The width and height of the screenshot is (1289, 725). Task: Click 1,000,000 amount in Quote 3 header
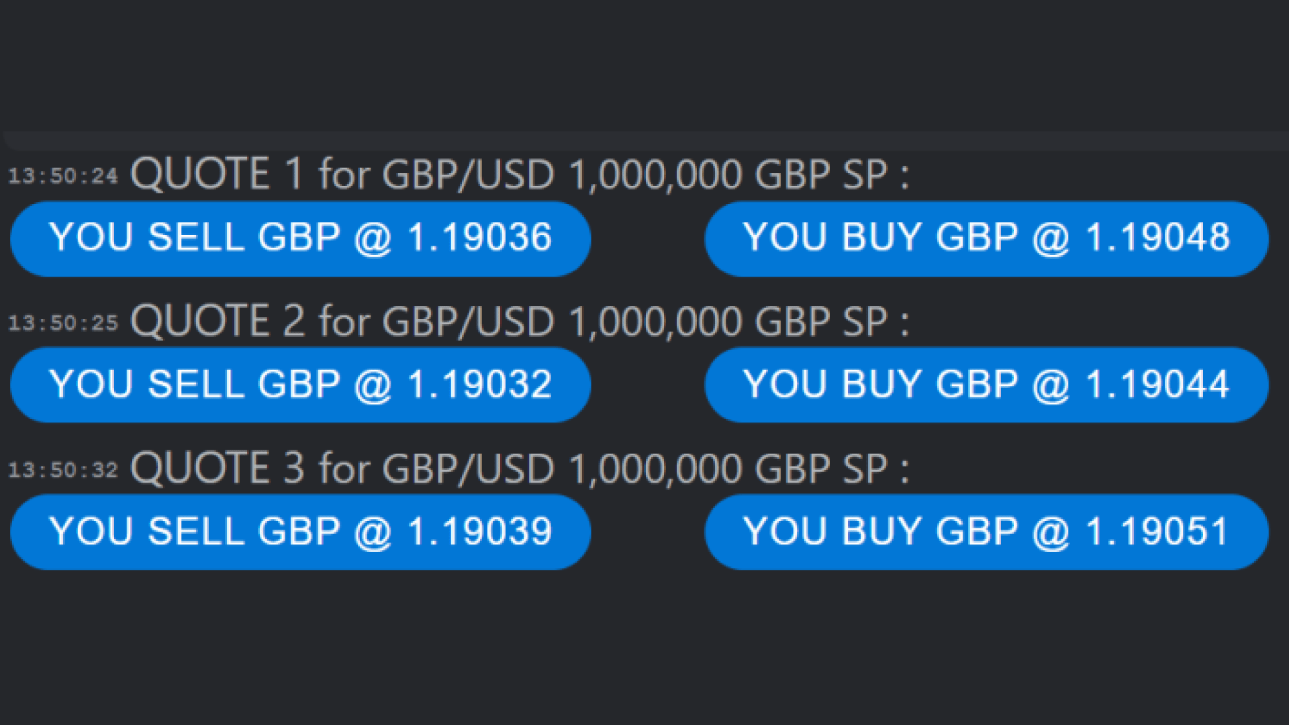click(x=655, y=469)
